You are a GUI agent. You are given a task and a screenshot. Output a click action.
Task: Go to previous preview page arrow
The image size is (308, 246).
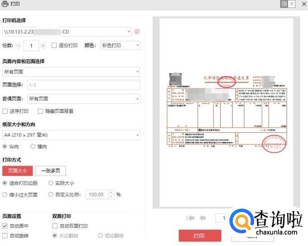(203, 218)
